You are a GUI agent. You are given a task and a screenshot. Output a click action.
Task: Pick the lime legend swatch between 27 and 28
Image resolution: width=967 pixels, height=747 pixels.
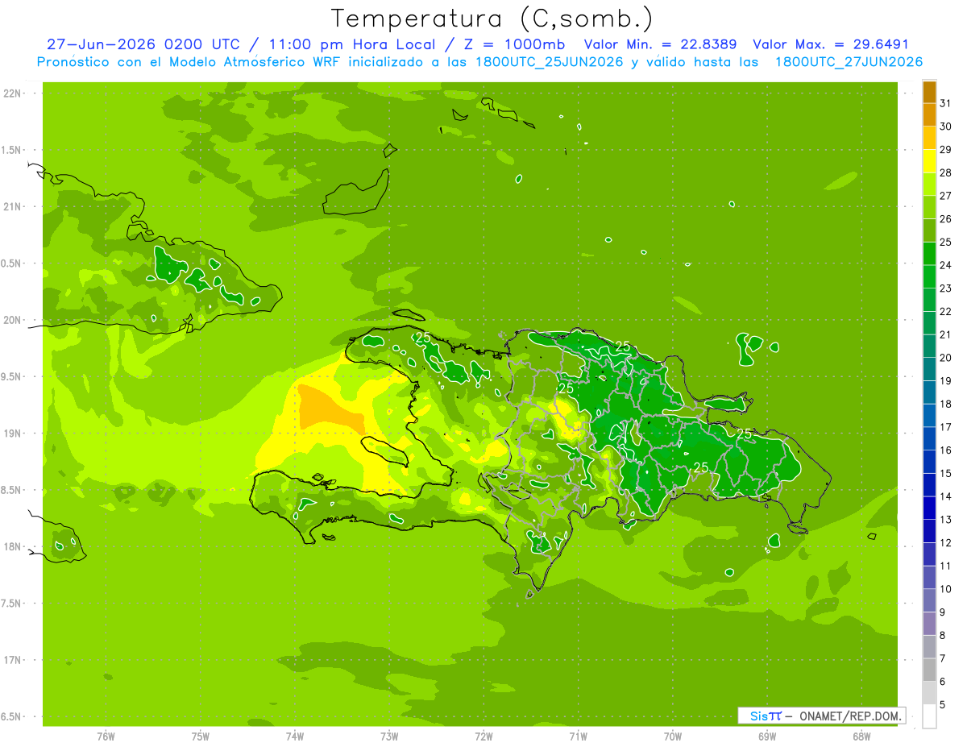[929, 184]
